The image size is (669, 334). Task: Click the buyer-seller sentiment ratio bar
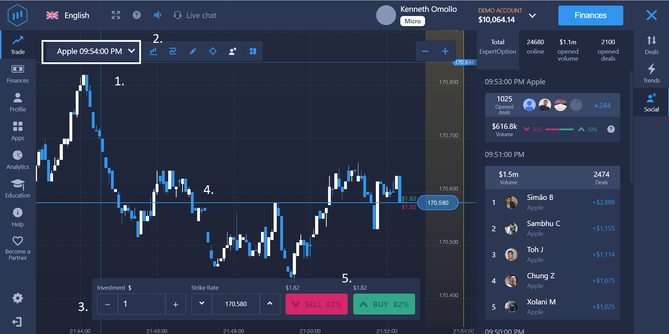pos(560,129)
